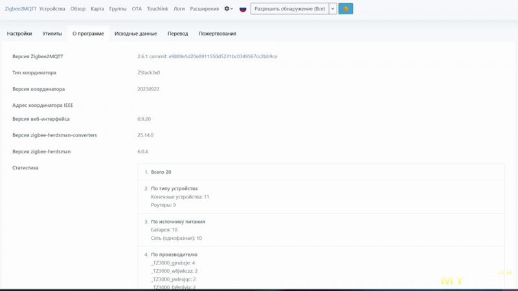Open the 2.6.1 version link
518x291 pixels.
tap(142, 56)
